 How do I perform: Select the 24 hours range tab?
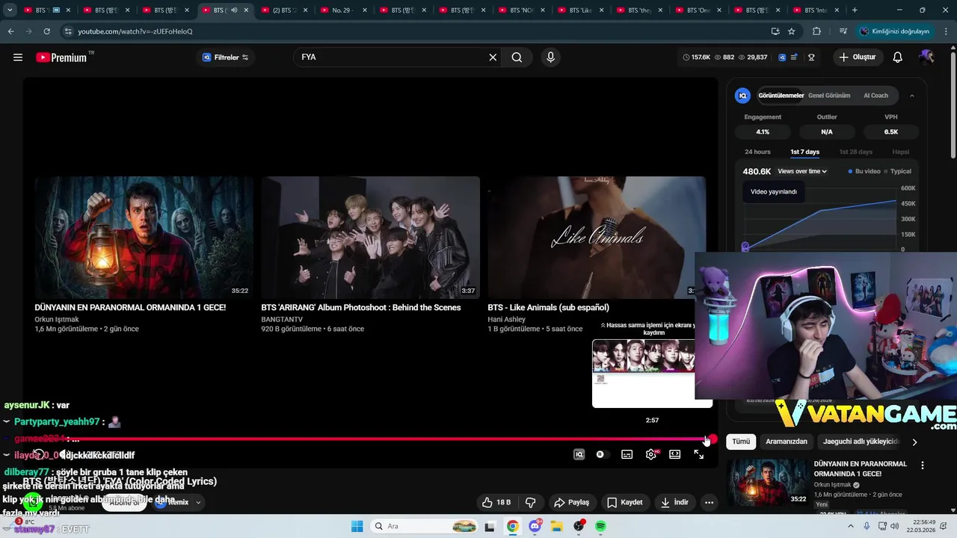tap(757, 152)
